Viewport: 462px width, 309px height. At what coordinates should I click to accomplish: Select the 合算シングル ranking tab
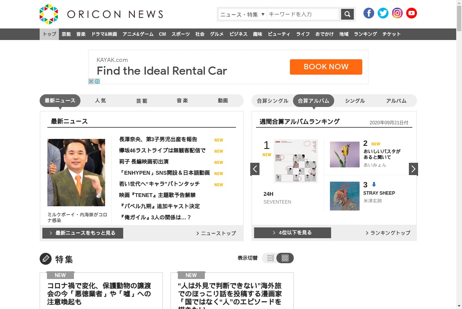pos(273,101)
